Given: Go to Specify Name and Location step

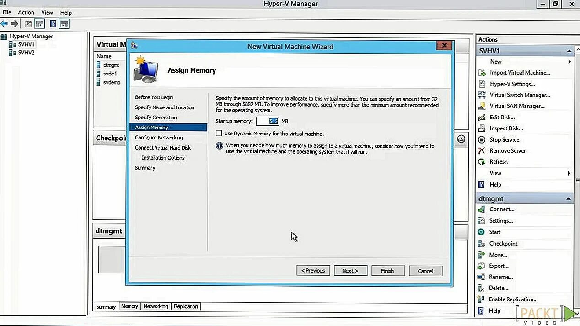Looking at the screenshot, I should [x=165, y=107].
